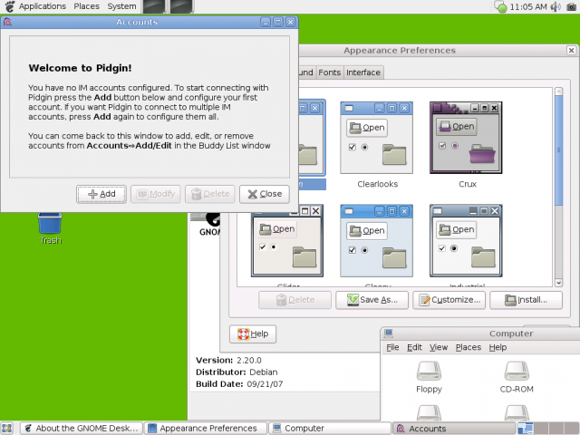Open the System menu
This screenshot has height=435, width=580.
point(121,6)
